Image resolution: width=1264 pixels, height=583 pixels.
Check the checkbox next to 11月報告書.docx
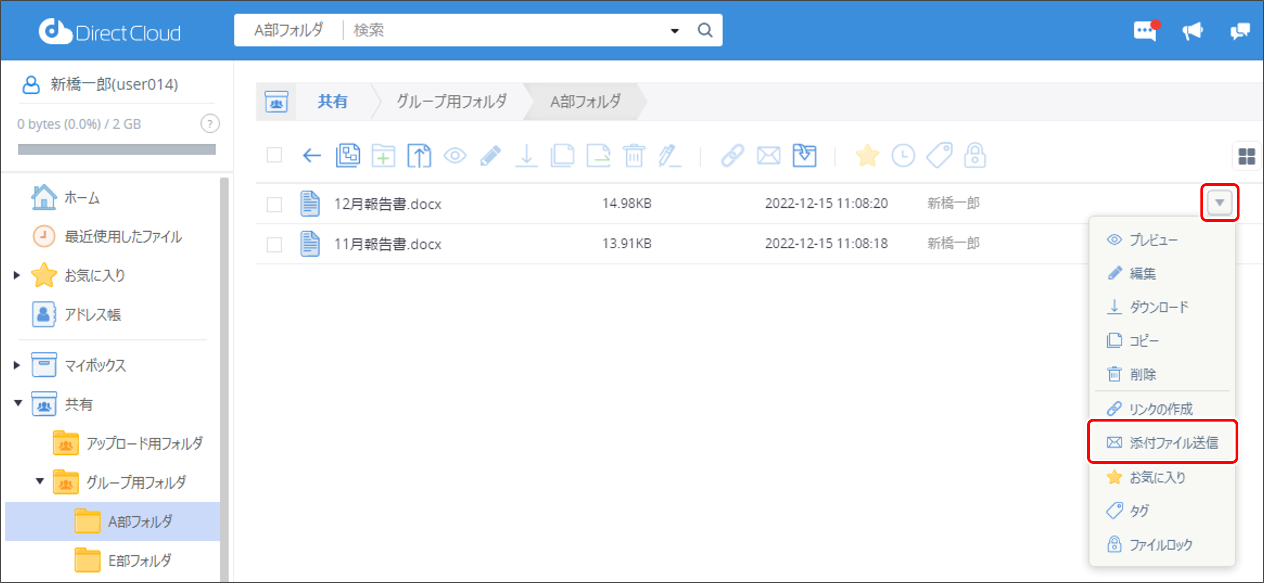point(274,244)
